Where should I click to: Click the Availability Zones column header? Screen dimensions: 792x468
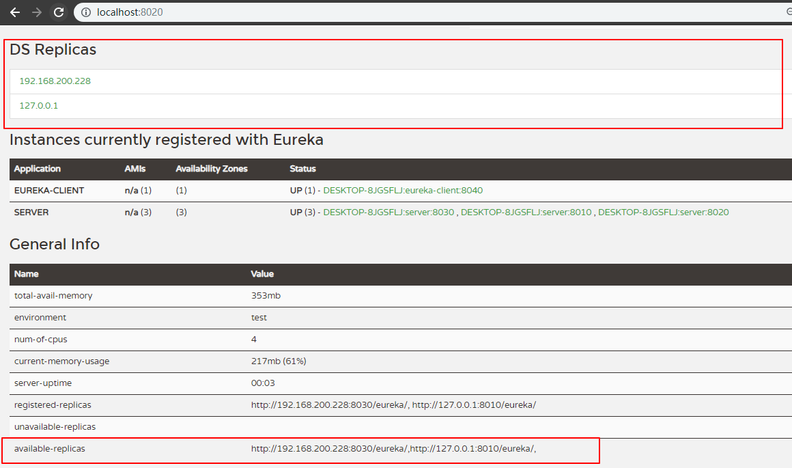[x=212, y=169]
